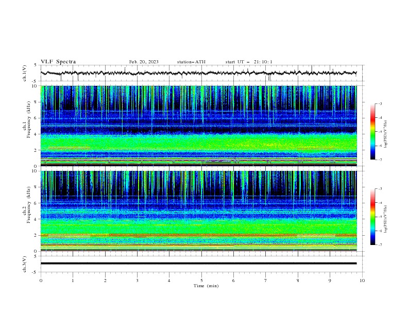Click the 'ch.3(V)' waveform axis label
The image size is (408, 315).
pos(25,264)
